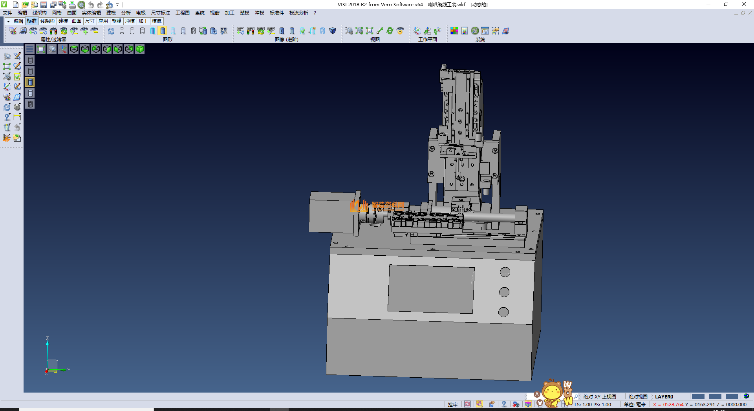This screenshot has width=754, height=411.
Task: Open the toolbar tab strip dropdown arrow
Action: tap(8, 21)
